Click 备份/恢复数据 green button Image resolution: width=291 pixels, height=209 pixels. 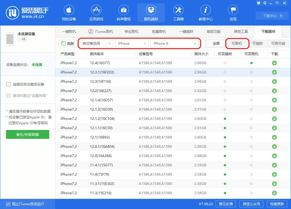click(x=27, y=134)
